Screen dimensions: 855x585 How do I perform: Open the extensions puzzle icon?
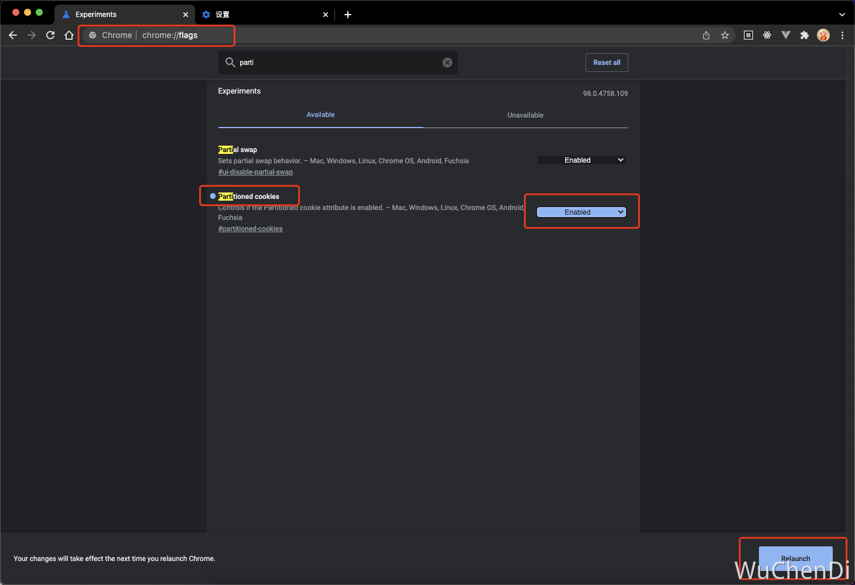point(805,35)
